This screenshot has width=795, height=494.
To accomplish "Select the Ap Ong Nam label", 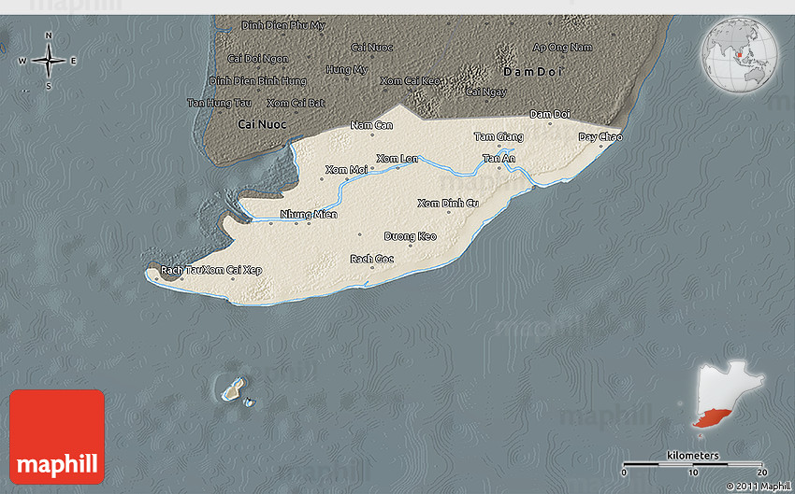I will click(x=562, y=47).
